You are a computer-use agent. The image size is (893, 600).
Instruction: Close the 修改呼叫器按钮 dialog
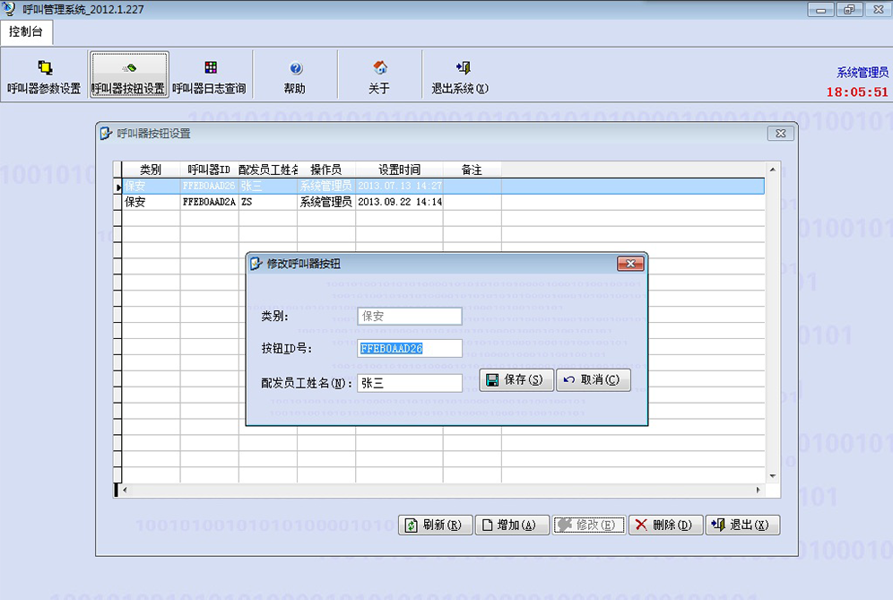[630, 264]
